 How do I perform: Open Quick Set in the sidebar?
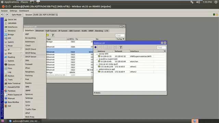(x=12, y=19)
